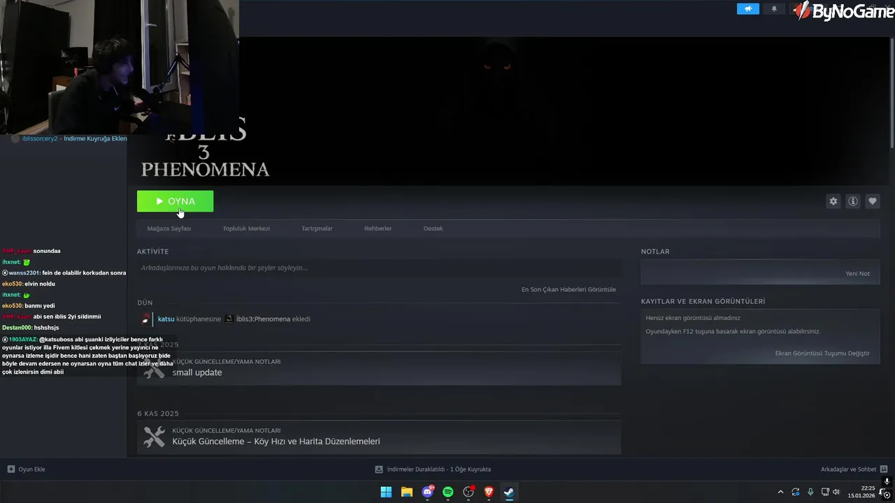The image size is (895, 503).
Task: Click the activity comment input field
Action: coord(379,268)
